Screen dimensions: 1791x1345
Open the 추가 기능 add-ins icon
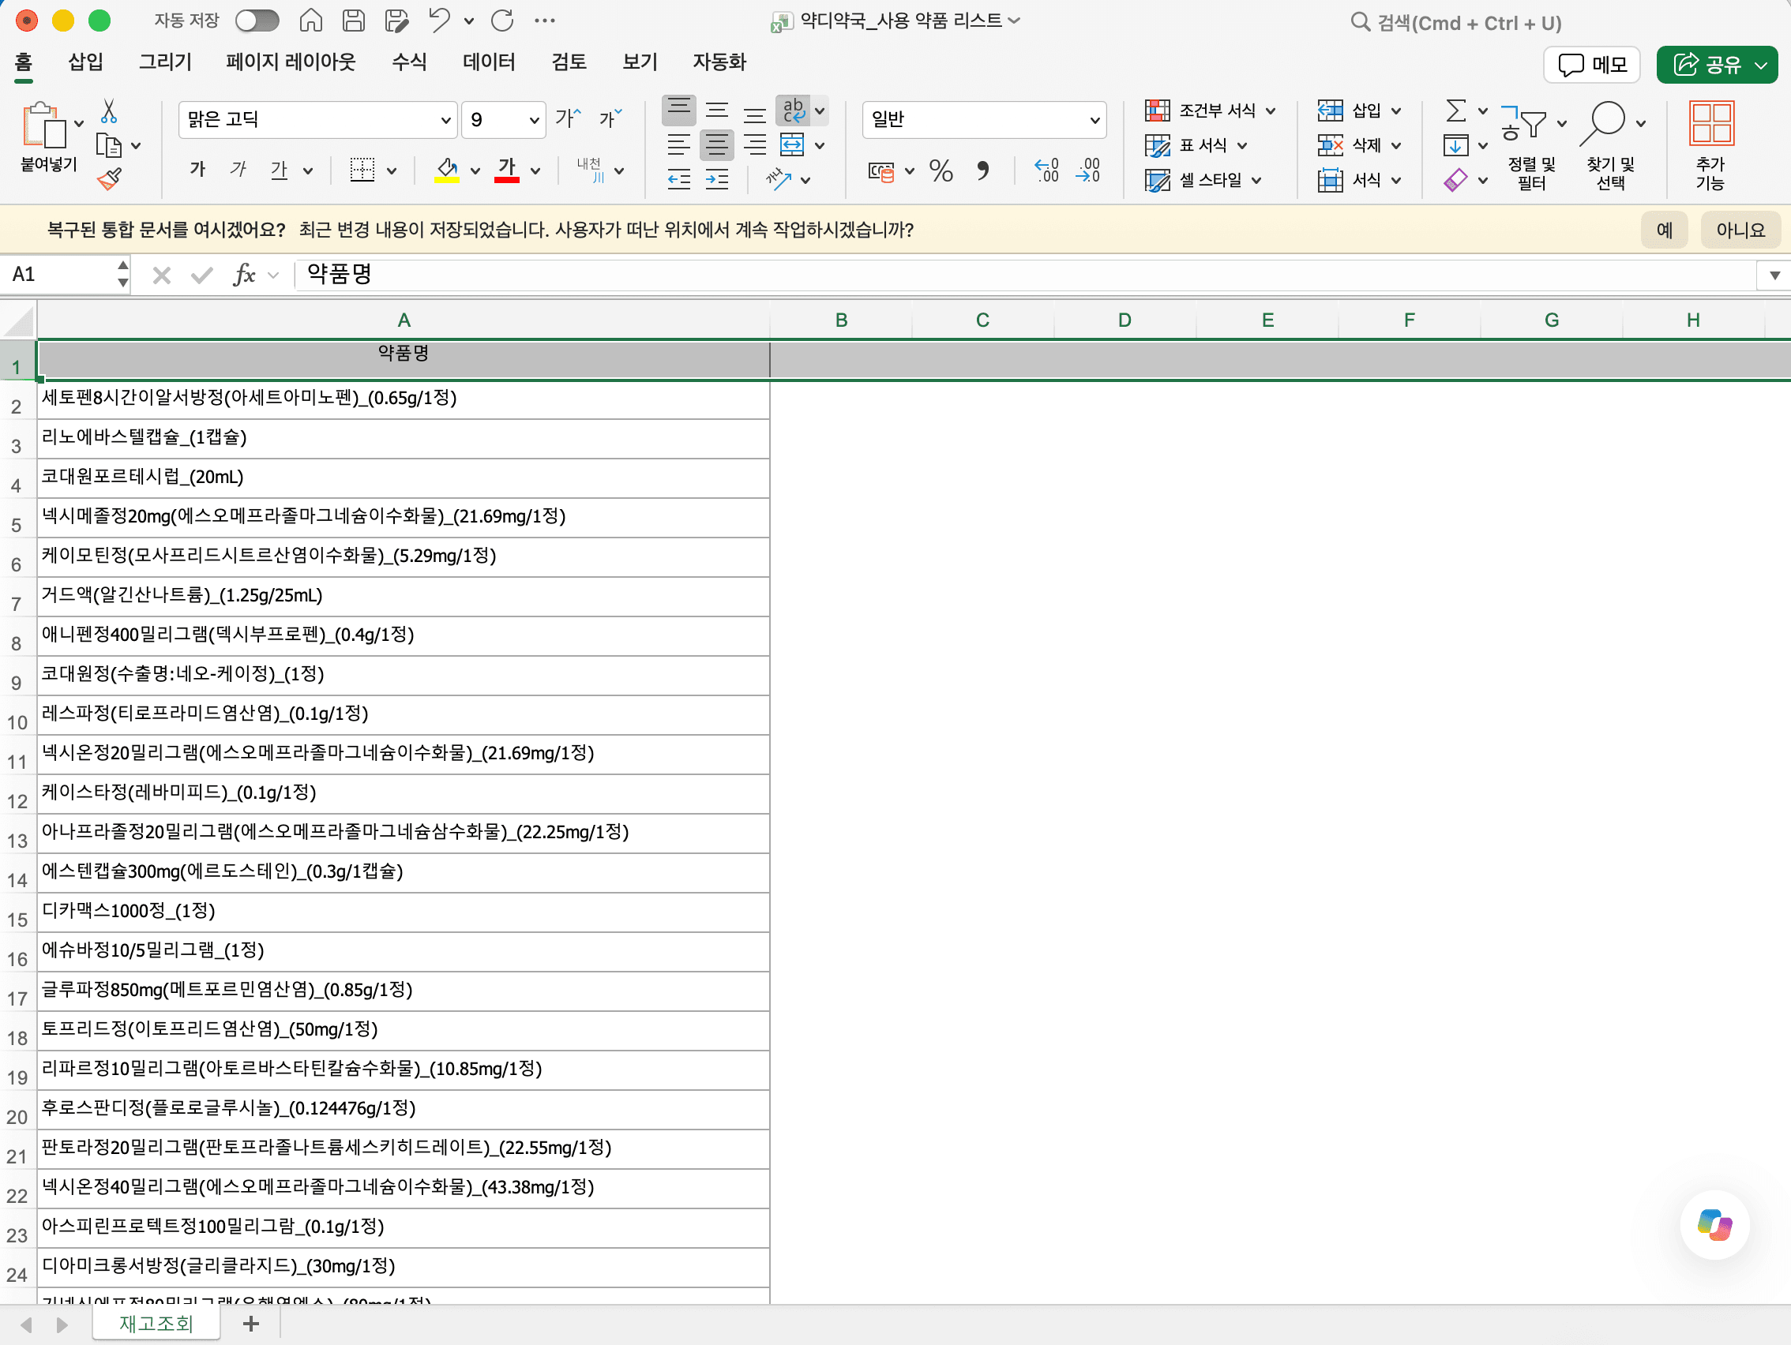pos(1710,146)
